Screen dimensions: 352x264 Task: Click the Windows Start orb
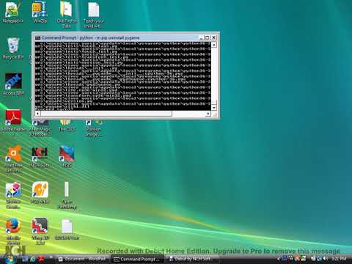pyautogui.click(x=10, y=258)
